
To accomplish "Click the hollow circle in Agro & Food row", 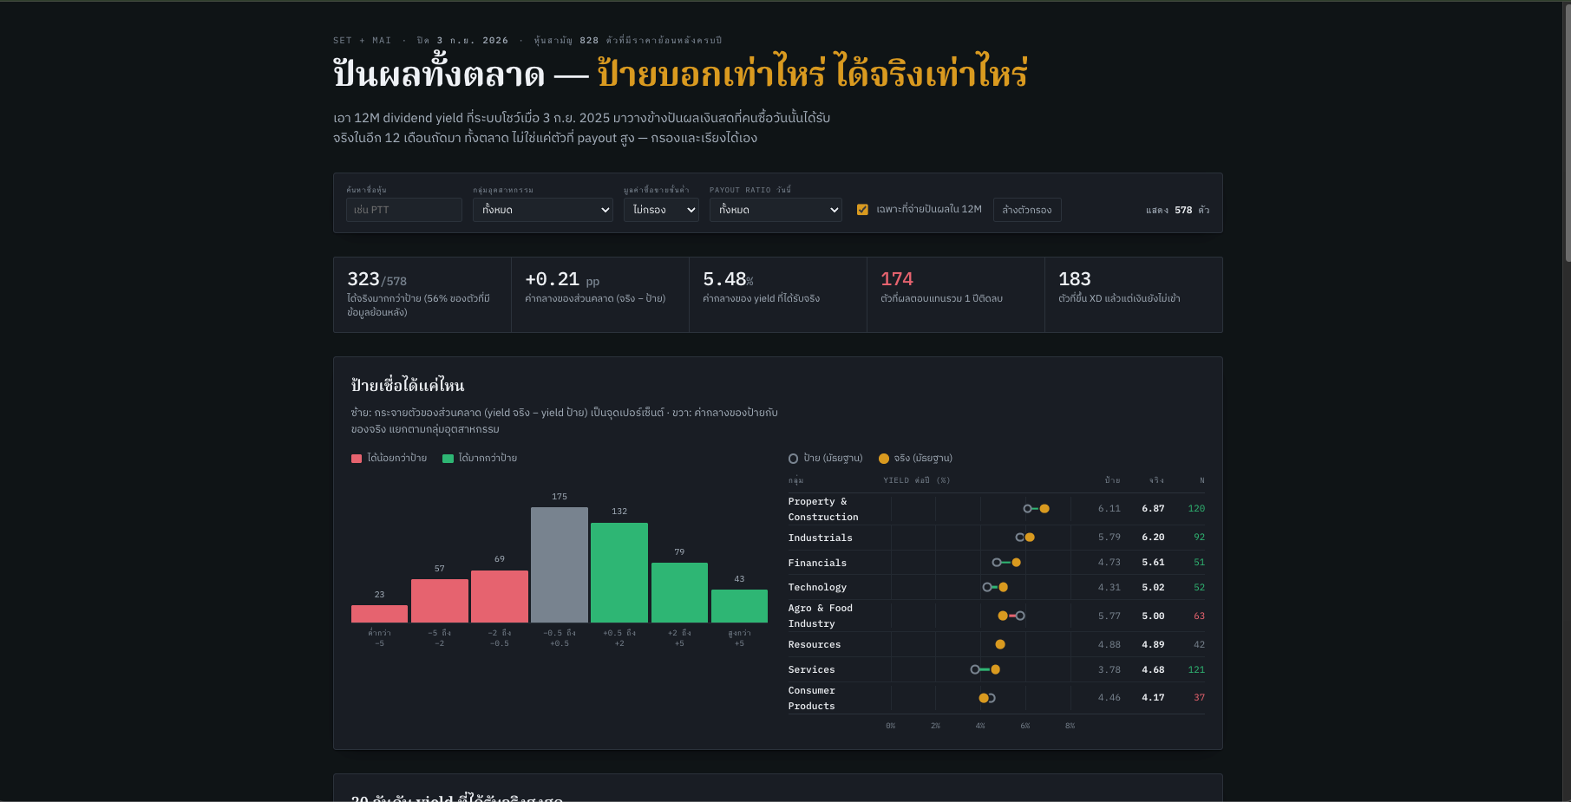I will [1020, 616].
